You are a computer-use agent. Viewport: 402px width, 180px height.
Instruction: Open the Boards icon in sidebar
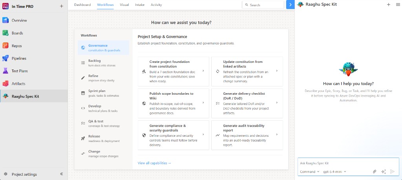tap(5, 33)
